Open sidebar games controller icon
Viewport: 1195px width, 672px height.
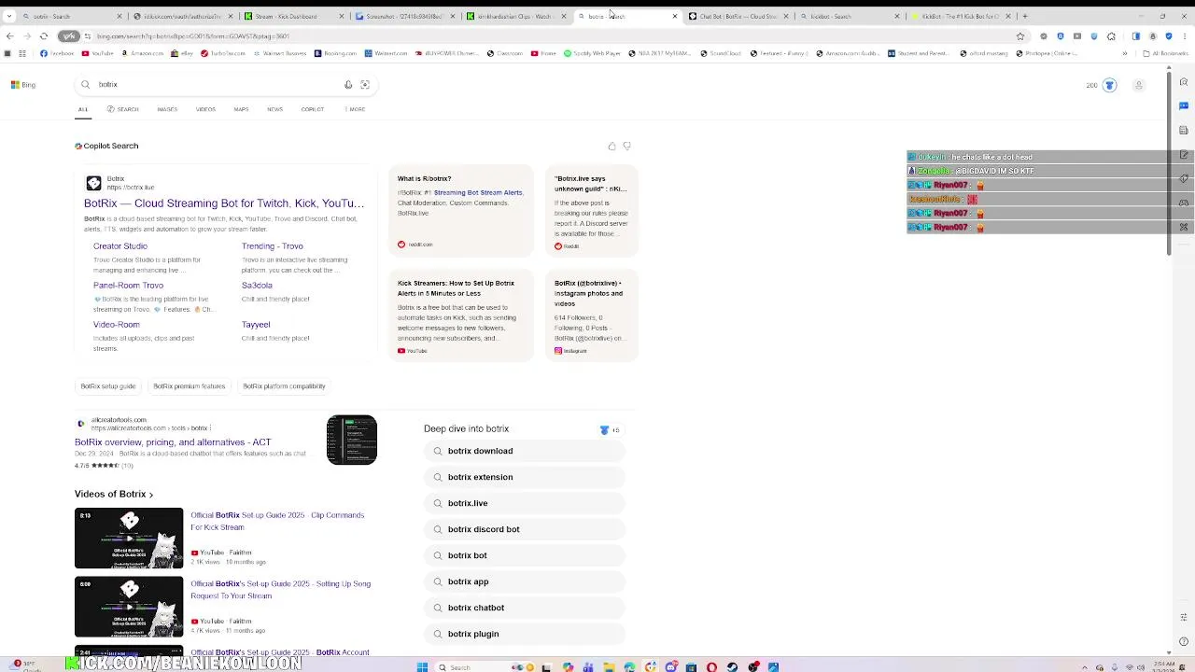pos(1184,203)
